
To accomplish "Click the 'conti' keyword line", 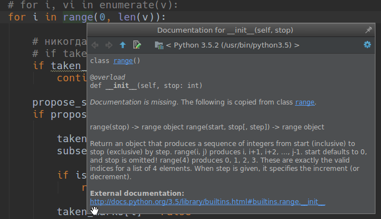I will click(x=72, y=78).
